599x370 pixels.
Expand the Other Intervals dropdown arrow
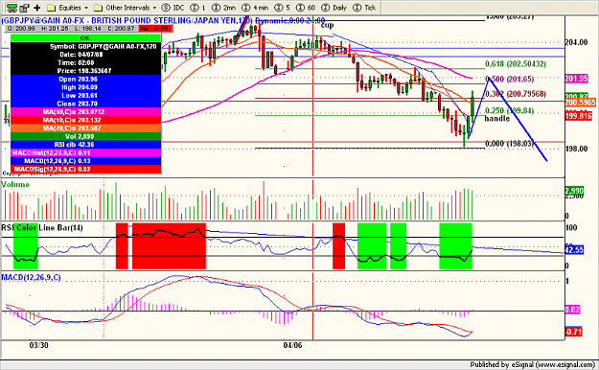pyautogui.click(x=154, y=8)
